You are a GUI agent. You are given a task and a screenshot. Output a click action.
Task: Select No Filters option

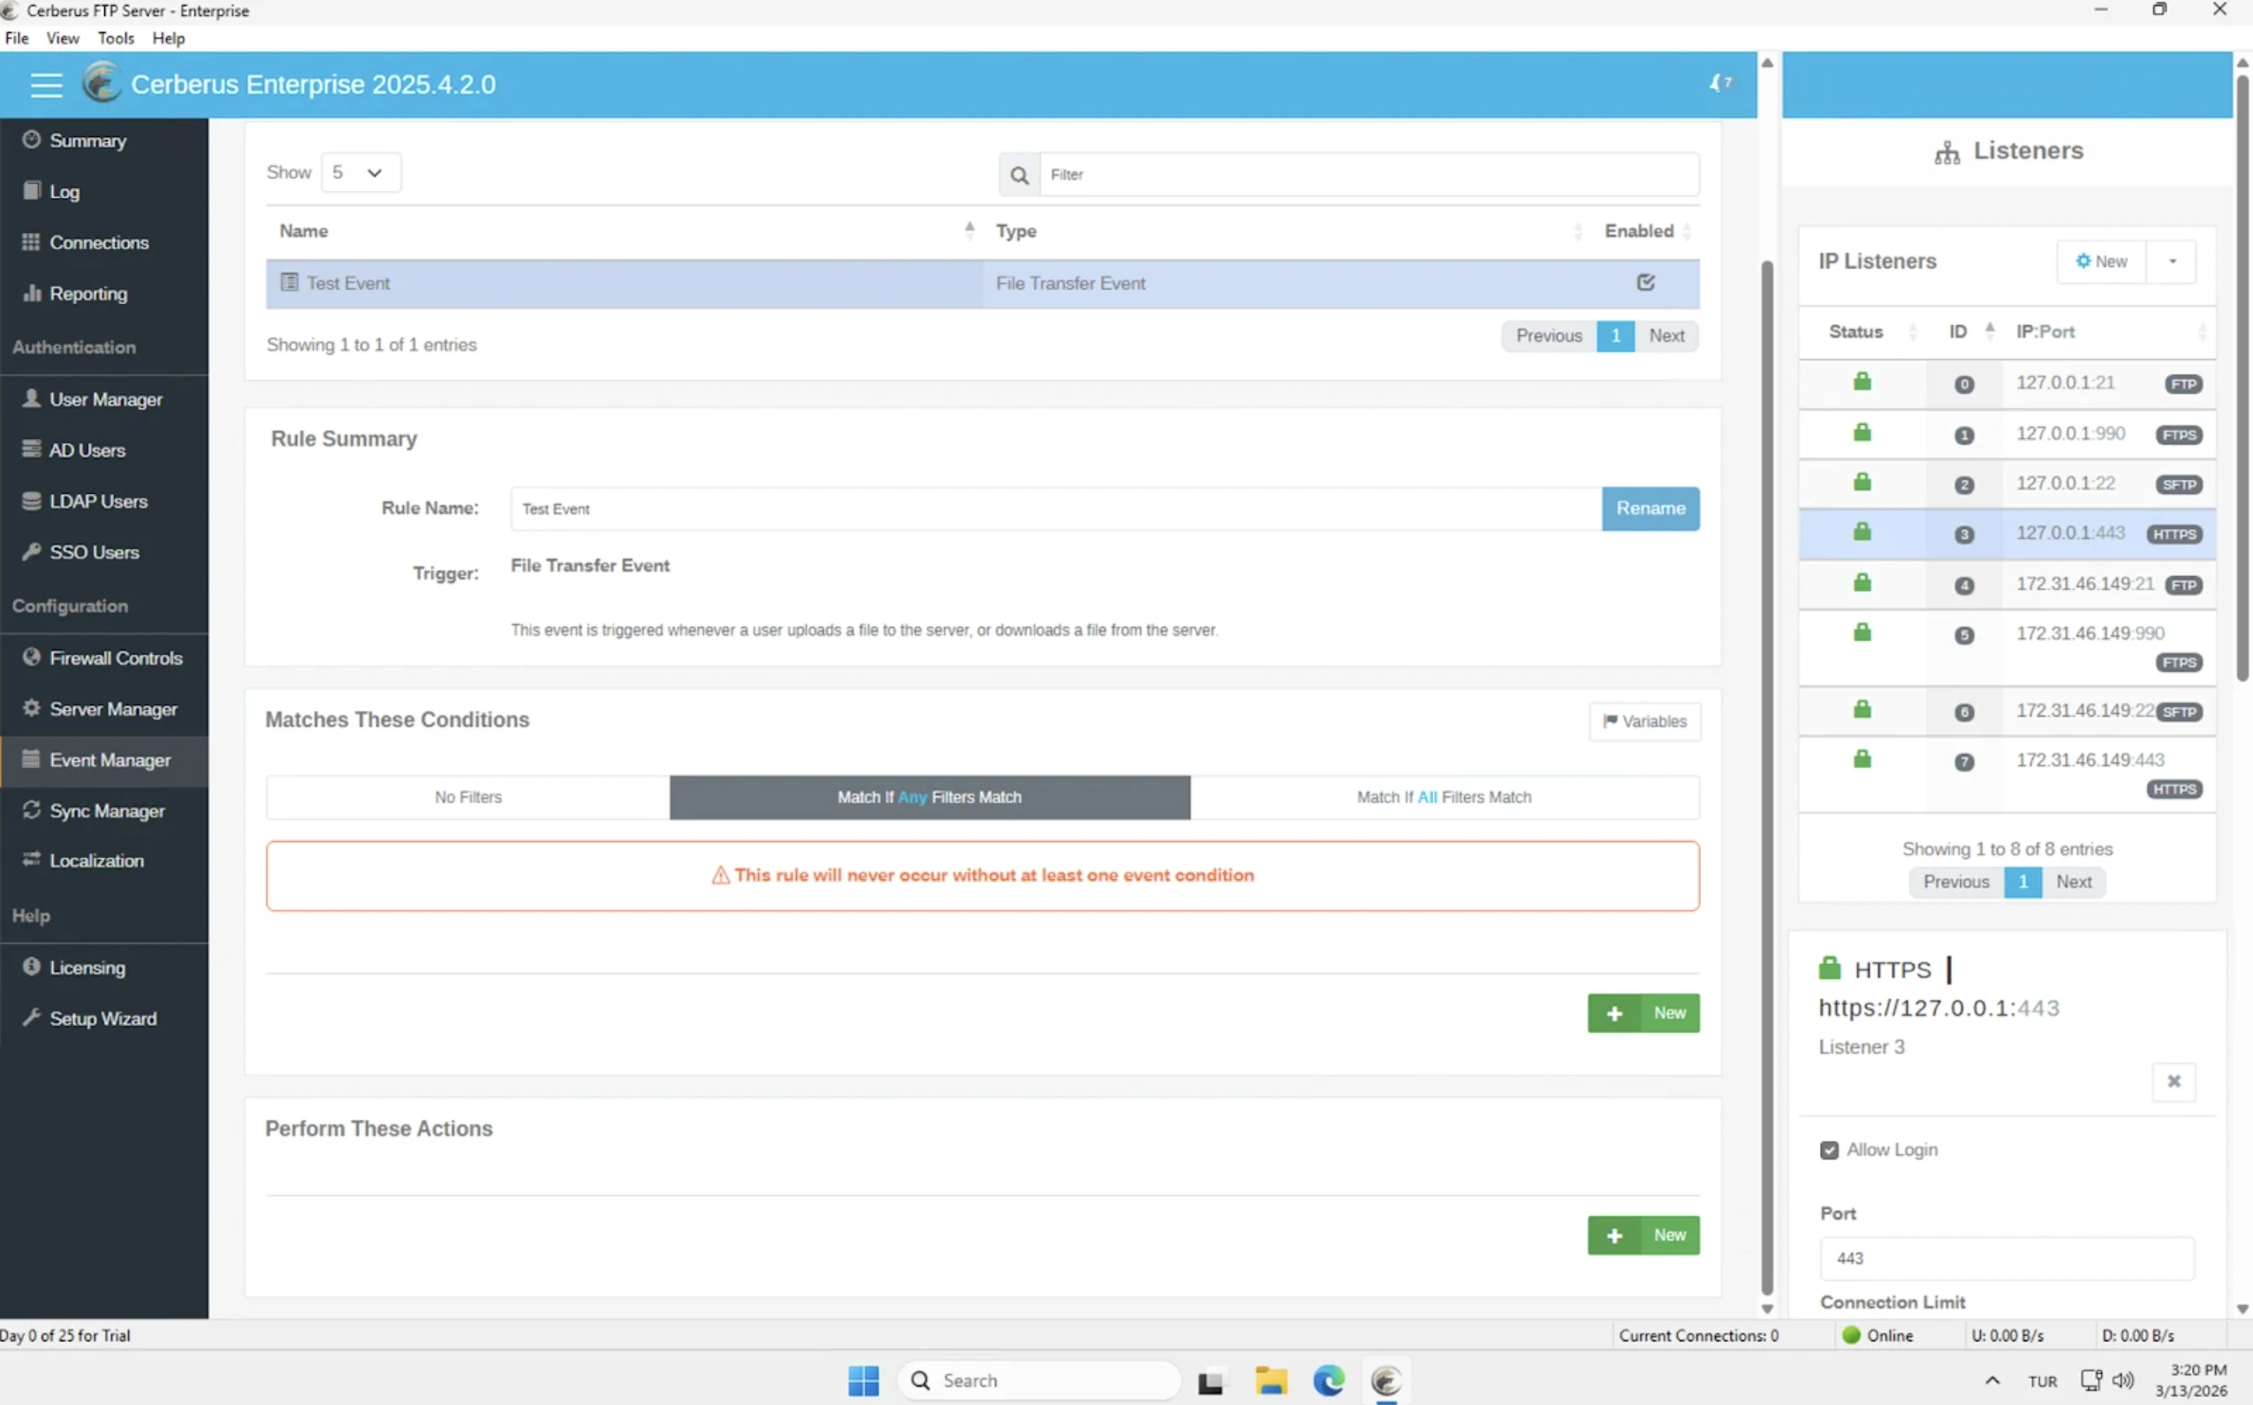tap(468, 797)
